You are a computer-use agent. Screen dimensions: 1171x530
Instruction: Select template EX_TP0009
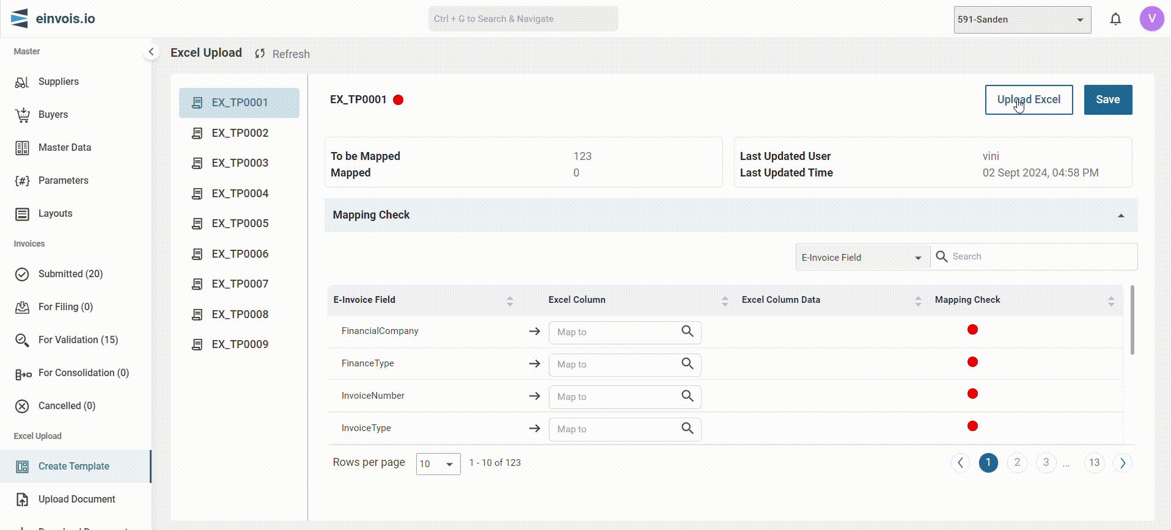tap(239, 344)
